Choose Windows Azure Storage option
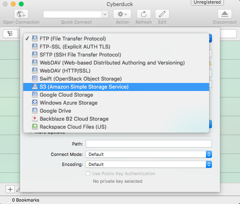The height and width of the screenshot is (204, 240). [x=116, y=103]
